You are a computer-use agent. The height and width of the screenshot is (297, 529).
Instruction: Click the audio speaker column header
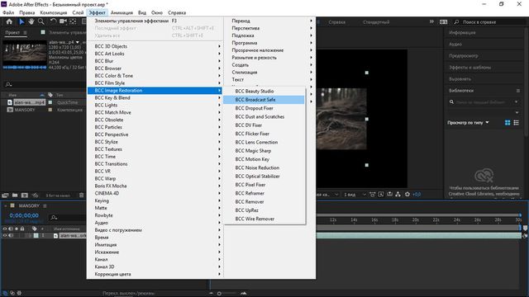11,229
